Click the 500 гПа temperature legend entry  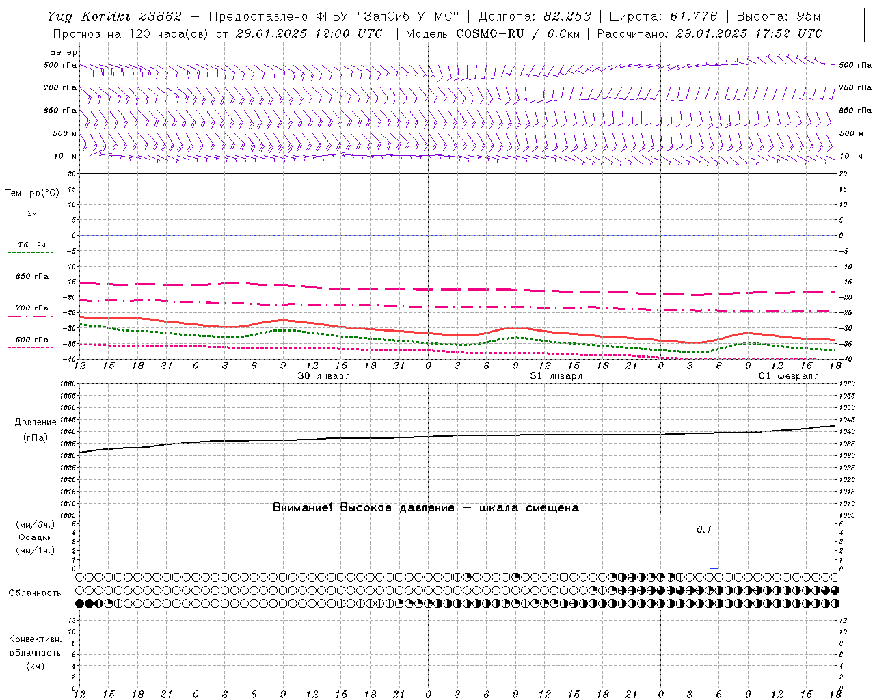pyautogui.click(x=32, y=339)
